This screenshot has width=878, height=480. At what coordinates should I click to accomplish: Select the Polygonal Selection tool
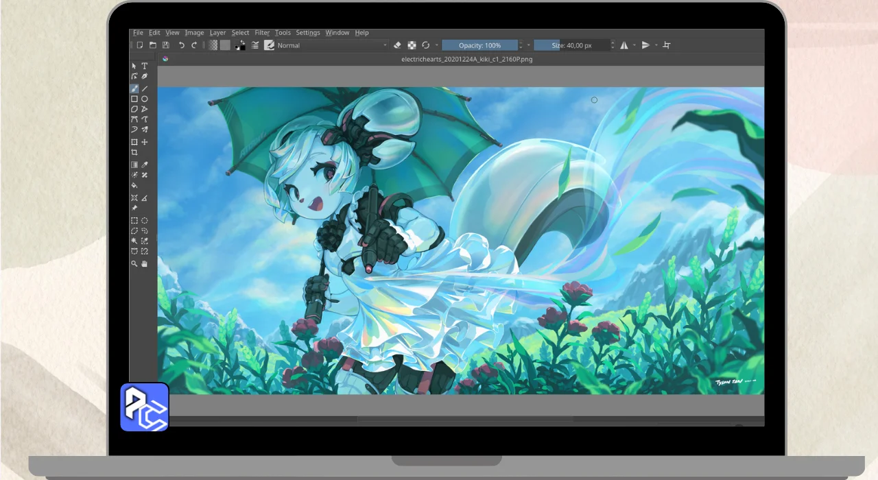point(134,231)
